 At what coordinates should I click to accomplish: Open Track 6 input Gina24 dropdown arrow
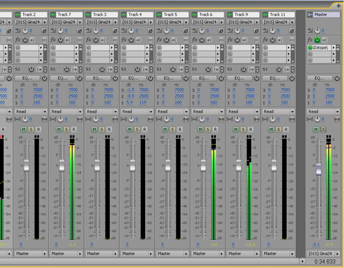(x=222, y=22)
